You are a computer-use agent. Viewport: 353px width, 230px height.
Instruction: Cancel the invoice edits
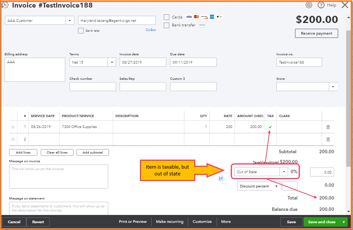[14, 222]
